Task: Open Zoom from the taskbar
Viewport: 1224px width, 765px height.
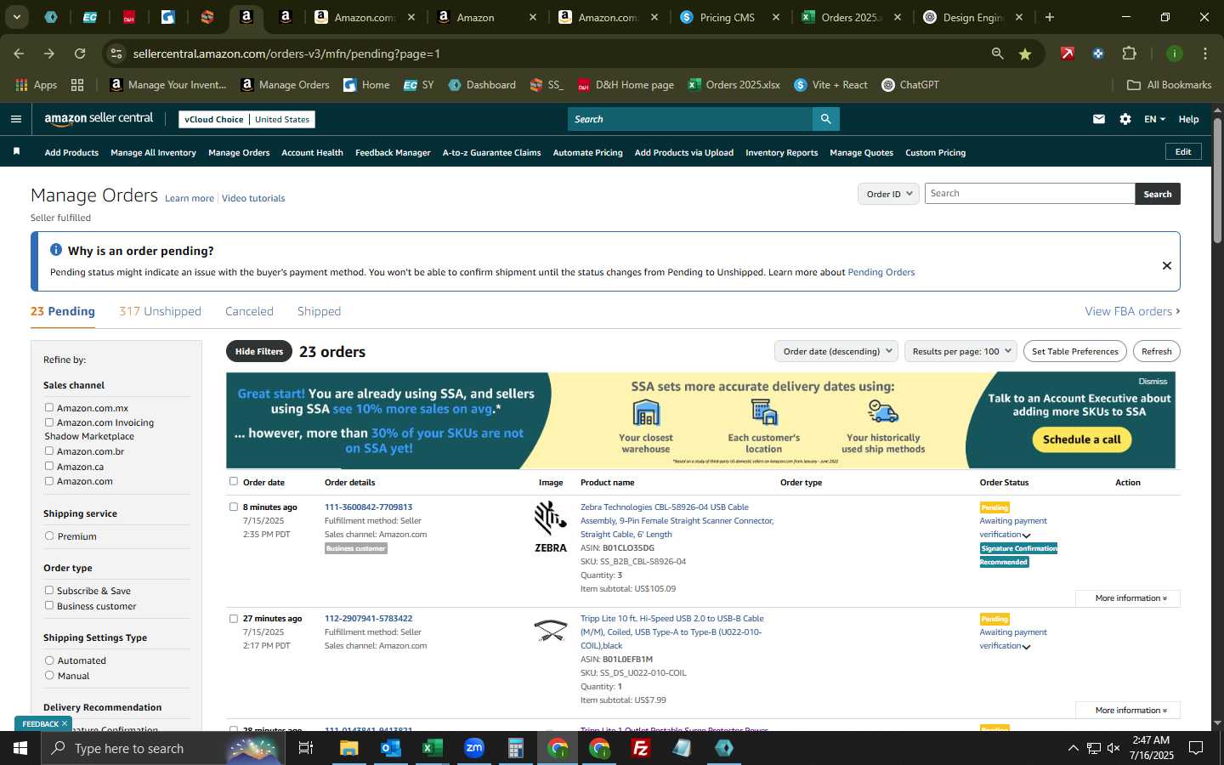Action: [x=473, y=748]
